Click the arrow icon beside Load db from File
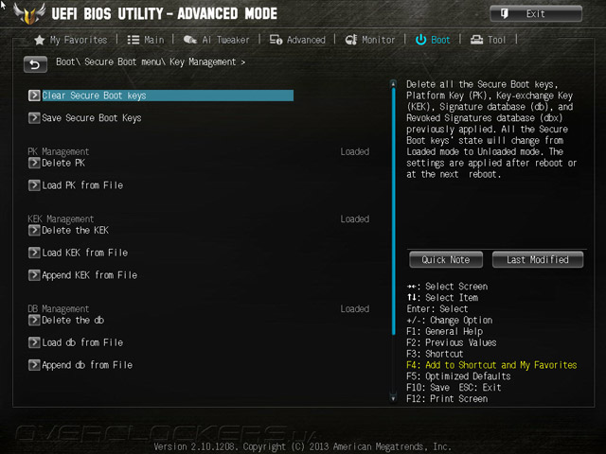The height and width of the screenshot is (454, 606). (x=34, y=342)
